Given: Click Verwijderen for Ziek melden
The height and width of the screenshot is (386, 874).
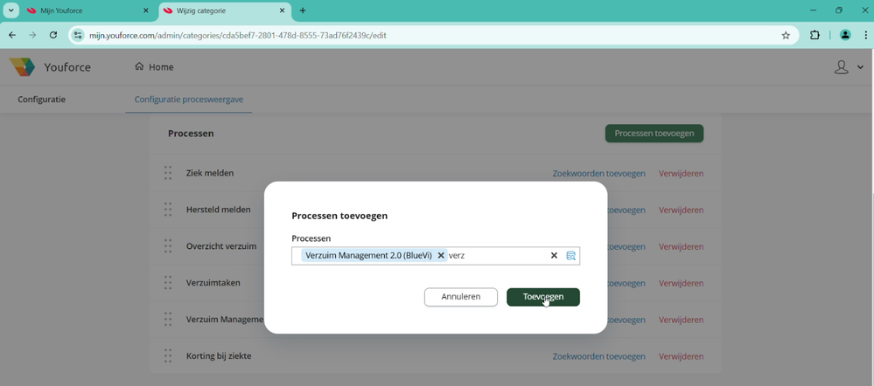Looking at the screenshot, I should tap(681, 174).
